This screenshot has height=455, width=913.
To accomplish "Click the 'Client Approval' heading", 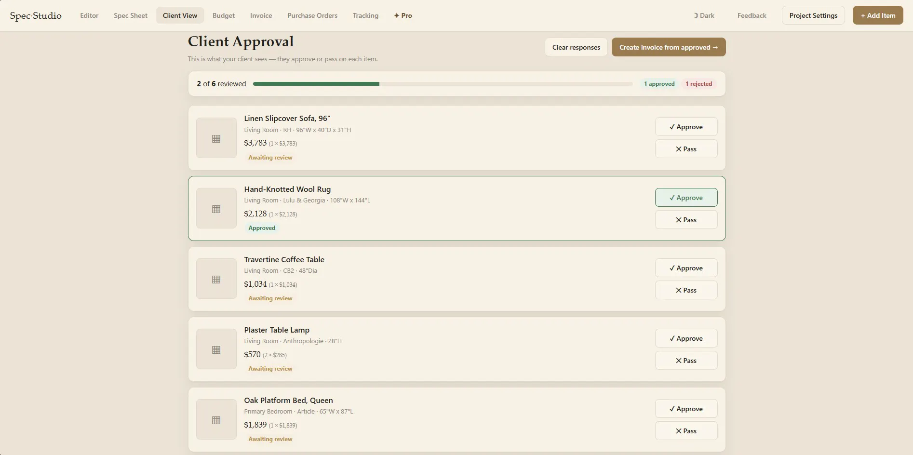I will (241, 41).
